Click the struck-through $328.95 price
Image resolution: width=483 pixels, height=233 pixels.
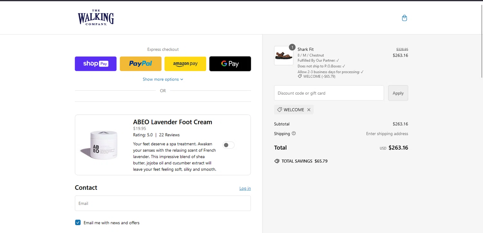coord(402,49)
